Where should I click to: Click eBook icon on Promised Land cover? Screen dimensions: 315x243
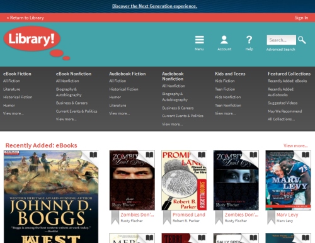202,155
